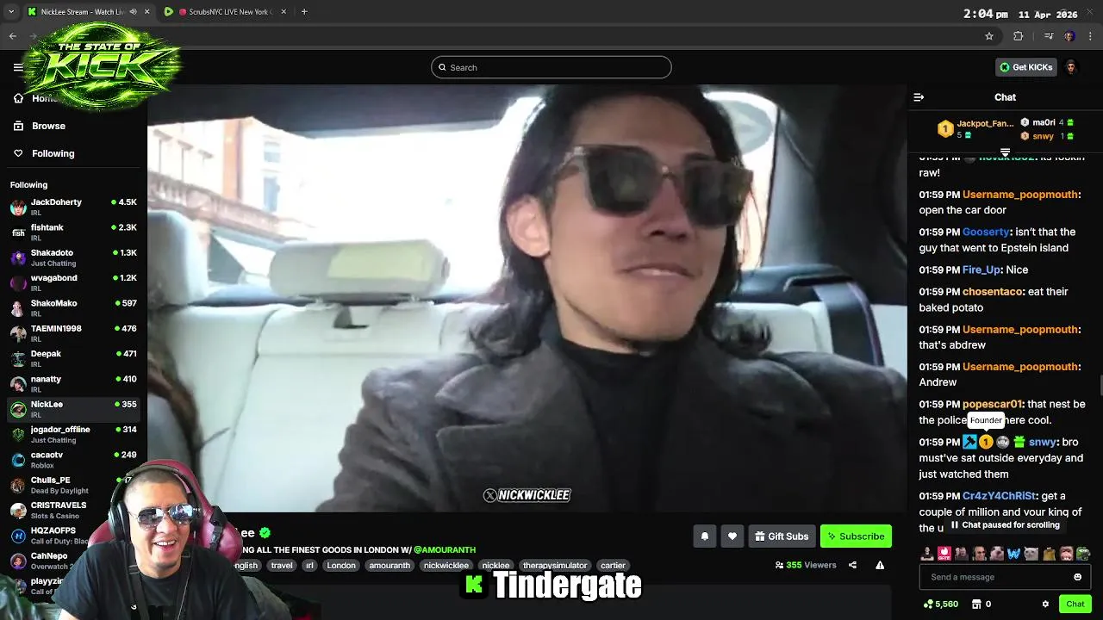Send message with Chat button

(1075, 604)
